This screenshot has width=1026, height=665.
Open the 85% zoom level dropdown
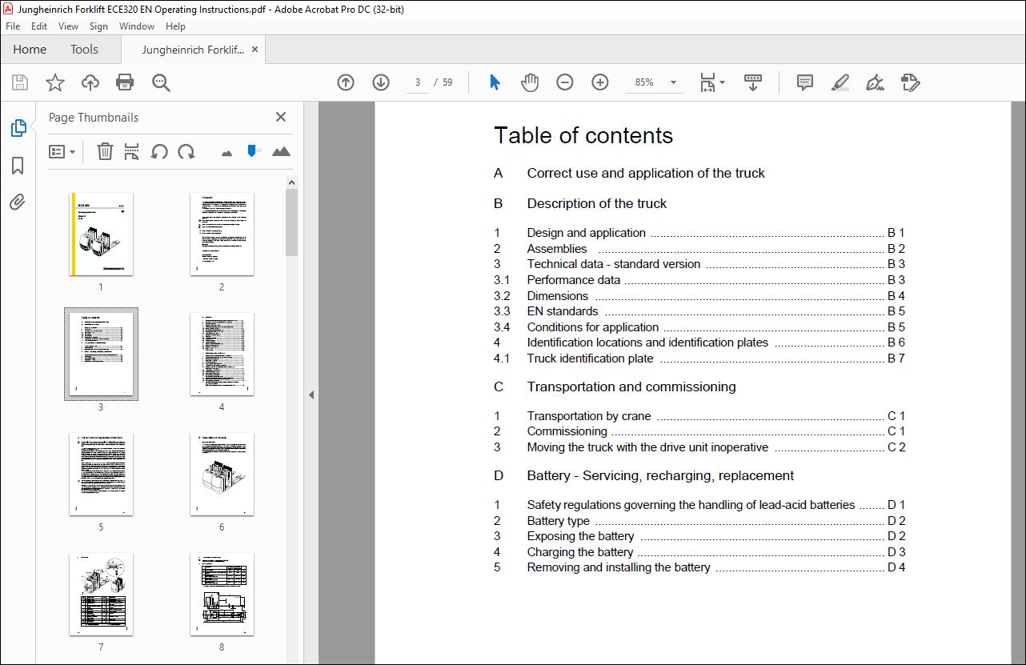(x=673, y=82)
